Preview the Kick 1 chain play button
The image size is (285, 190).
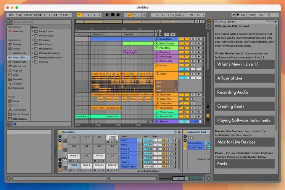click(x=140, y=141)
